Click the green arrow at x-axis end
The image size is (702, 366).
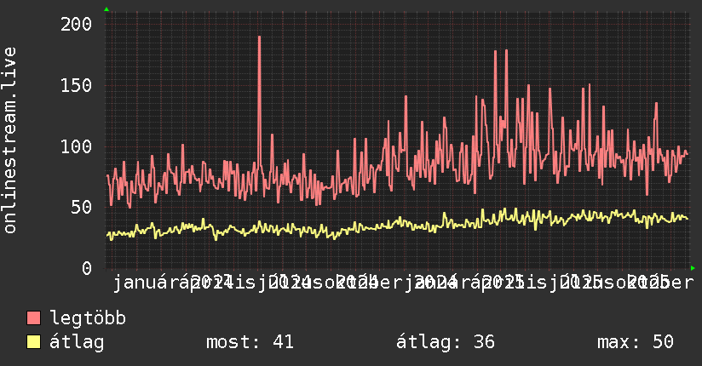click(693, 268)
